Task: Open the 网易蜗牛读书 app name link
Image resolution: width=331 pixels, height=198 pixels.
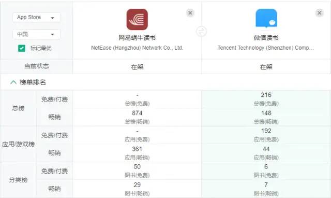Action: 137,38
